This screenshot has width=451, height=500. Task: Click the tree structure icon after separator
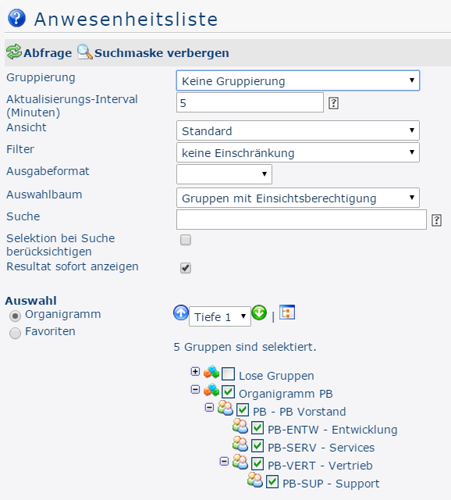pos(287,312)
